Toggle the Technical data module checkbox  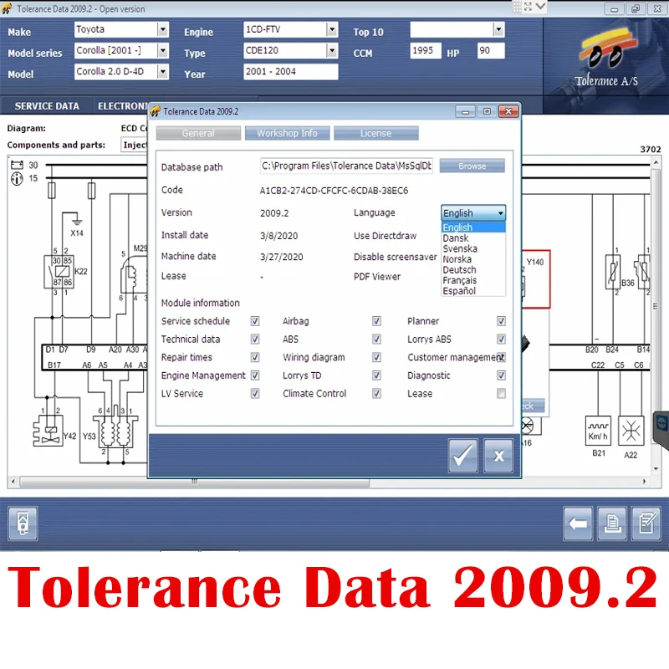click(255, 340)
